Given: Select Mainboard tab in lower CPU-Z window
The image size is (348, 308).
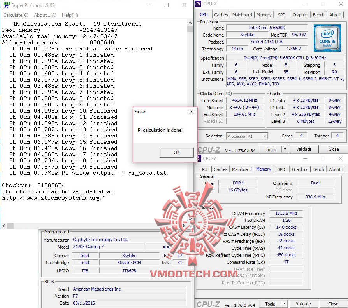Looking at the screenshot, I should click(242, 169).
